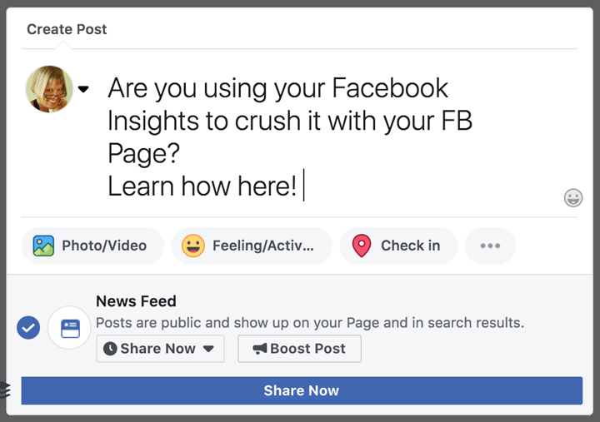Click the profile picture thumbnail
The image size is (600, 422).
click(x=49, y=89)
